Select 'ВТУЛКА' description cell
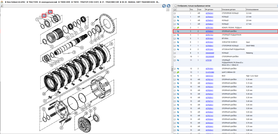Viewport: 278px width, 134px height. tap(225, 38)
